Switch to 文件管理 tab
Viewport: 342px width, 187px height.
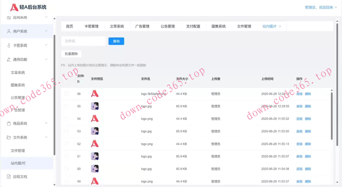click(244, 26)
